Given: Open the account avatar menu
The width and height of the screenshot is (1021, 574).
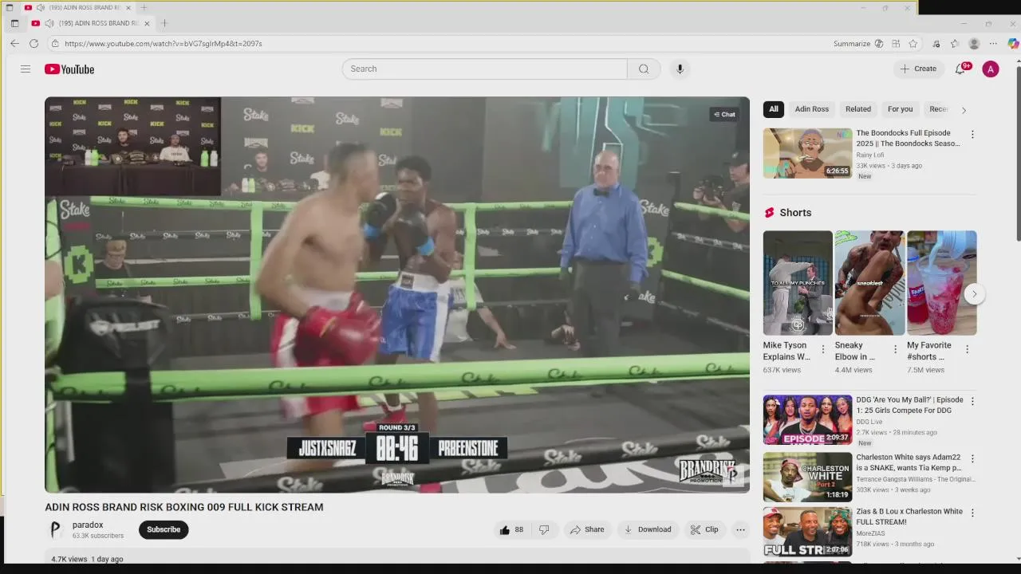Looking at the screenshot, I should (991, 69).
